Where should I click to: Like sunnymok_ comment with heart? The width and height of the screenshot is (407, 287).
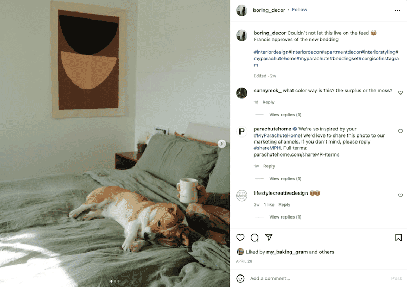pos(400,93)
